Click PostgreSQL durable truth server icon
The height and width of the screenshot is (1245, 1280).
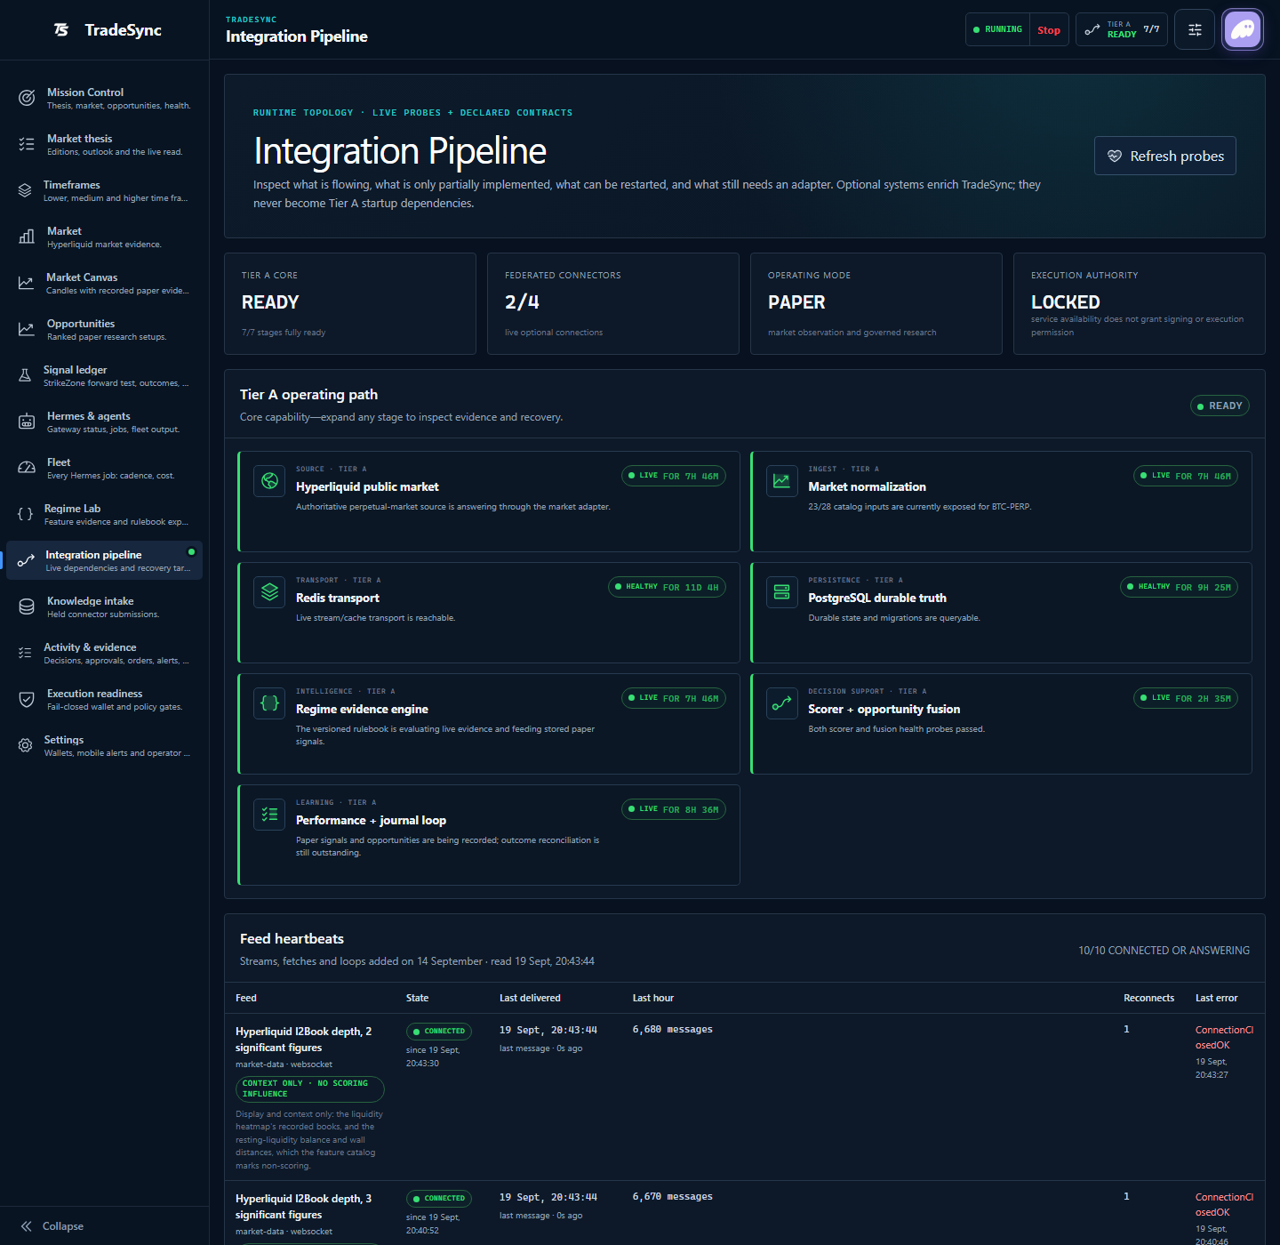tap(781, 592)
